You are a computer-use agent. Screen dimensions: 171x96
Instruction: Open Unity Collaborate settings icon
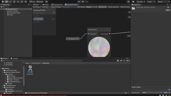[129, 2]
